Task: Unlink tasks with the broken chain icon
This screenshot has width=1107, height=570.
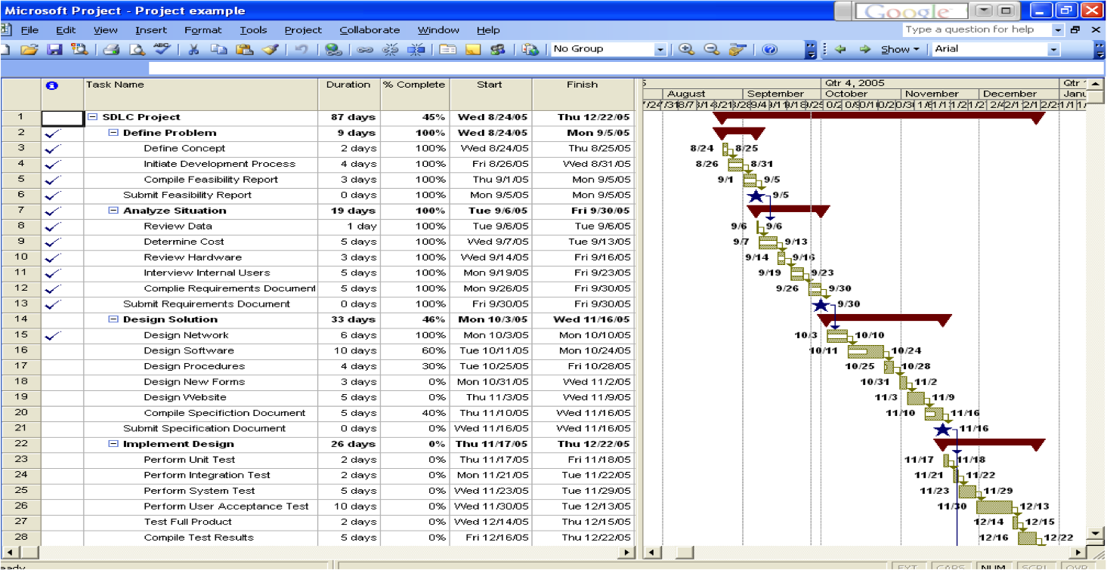Action: (x=390, y=49)
